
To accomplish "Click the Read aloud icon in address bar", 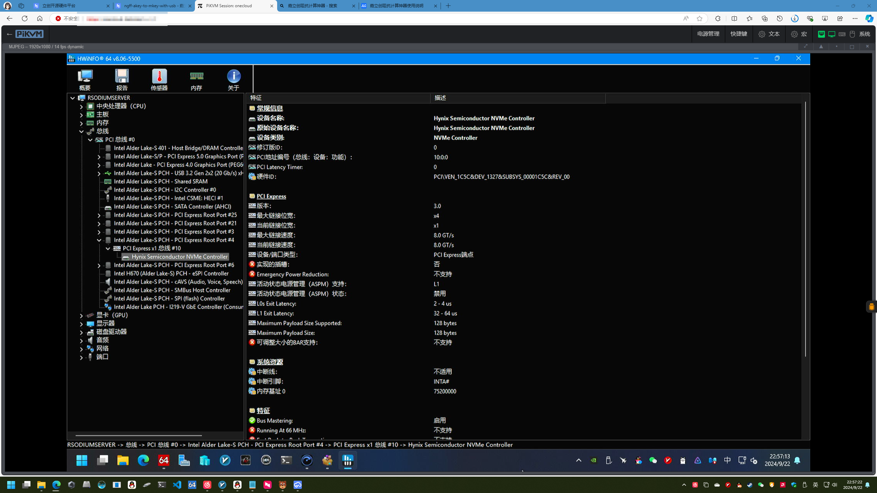I will [685, 18].
